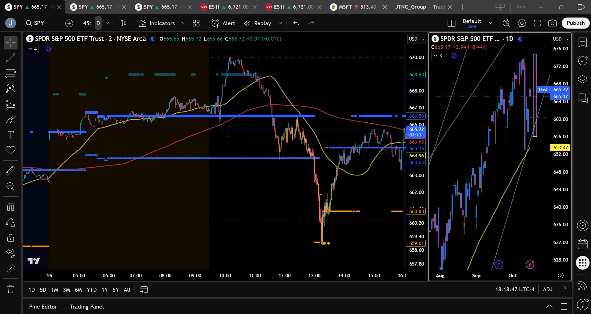Expand the time interval dropdown

coord(107,23)
